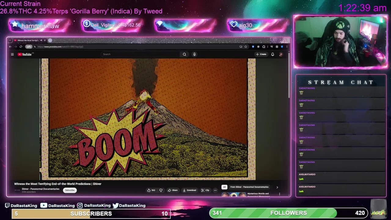This screenshot has height=220, width=391.
Task: Bookmark this page with the star icon
Action: pyautogui.click(x=246, y=47)
